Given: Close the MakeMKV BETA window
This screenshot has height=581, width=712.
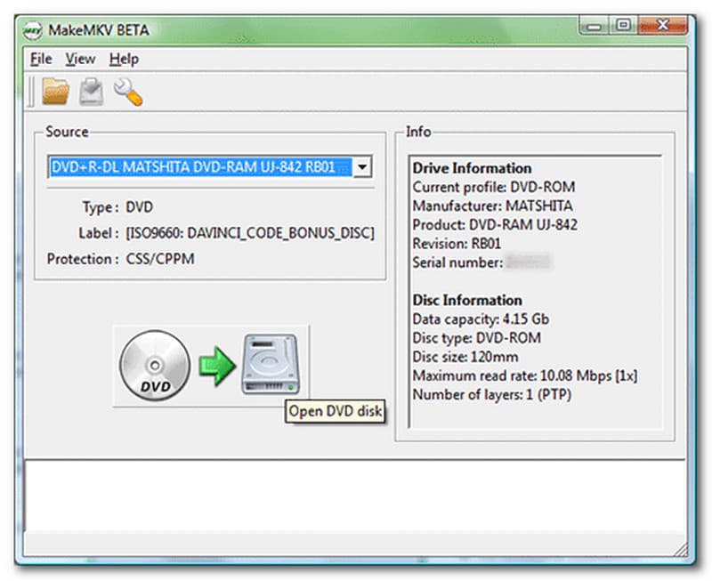Looking at the screenshot, I should click(x=662, y=28).
